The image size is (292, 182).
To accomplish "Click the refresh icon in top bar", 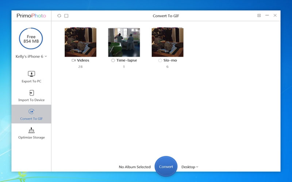I will click(x=59, y=16).
